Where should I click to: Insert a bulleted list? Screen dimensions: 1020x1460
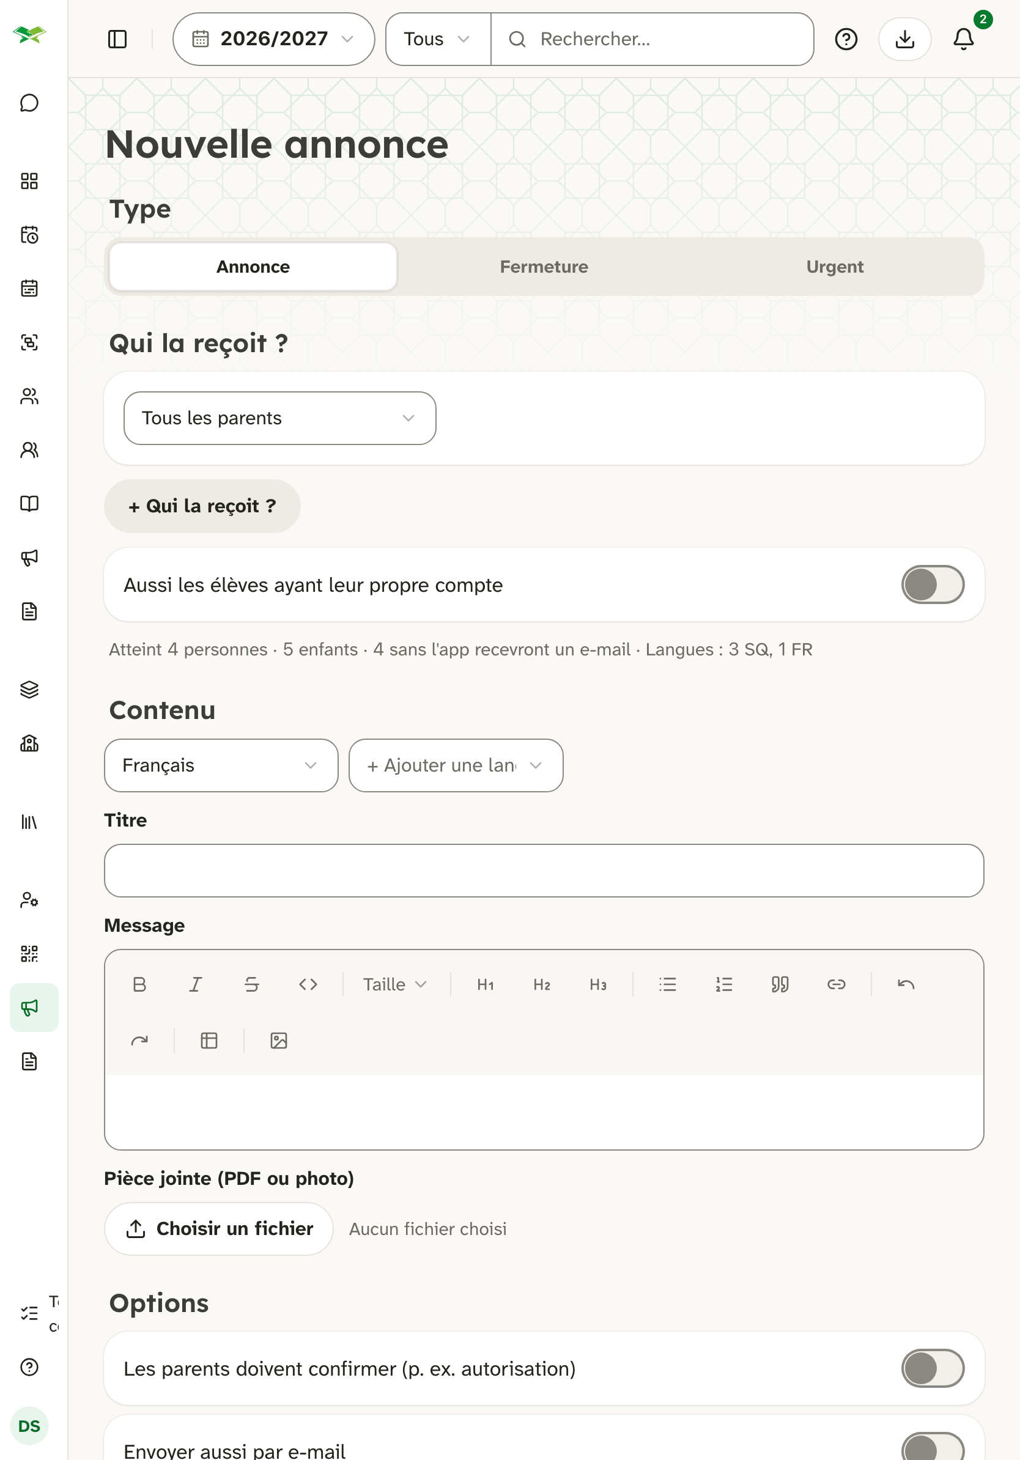point(668,984)
